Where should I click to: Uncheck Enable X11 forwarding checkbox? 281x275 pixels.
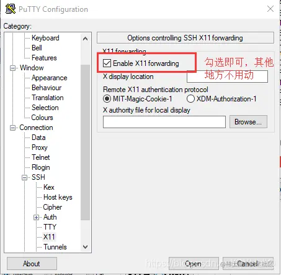click(107, 63)
